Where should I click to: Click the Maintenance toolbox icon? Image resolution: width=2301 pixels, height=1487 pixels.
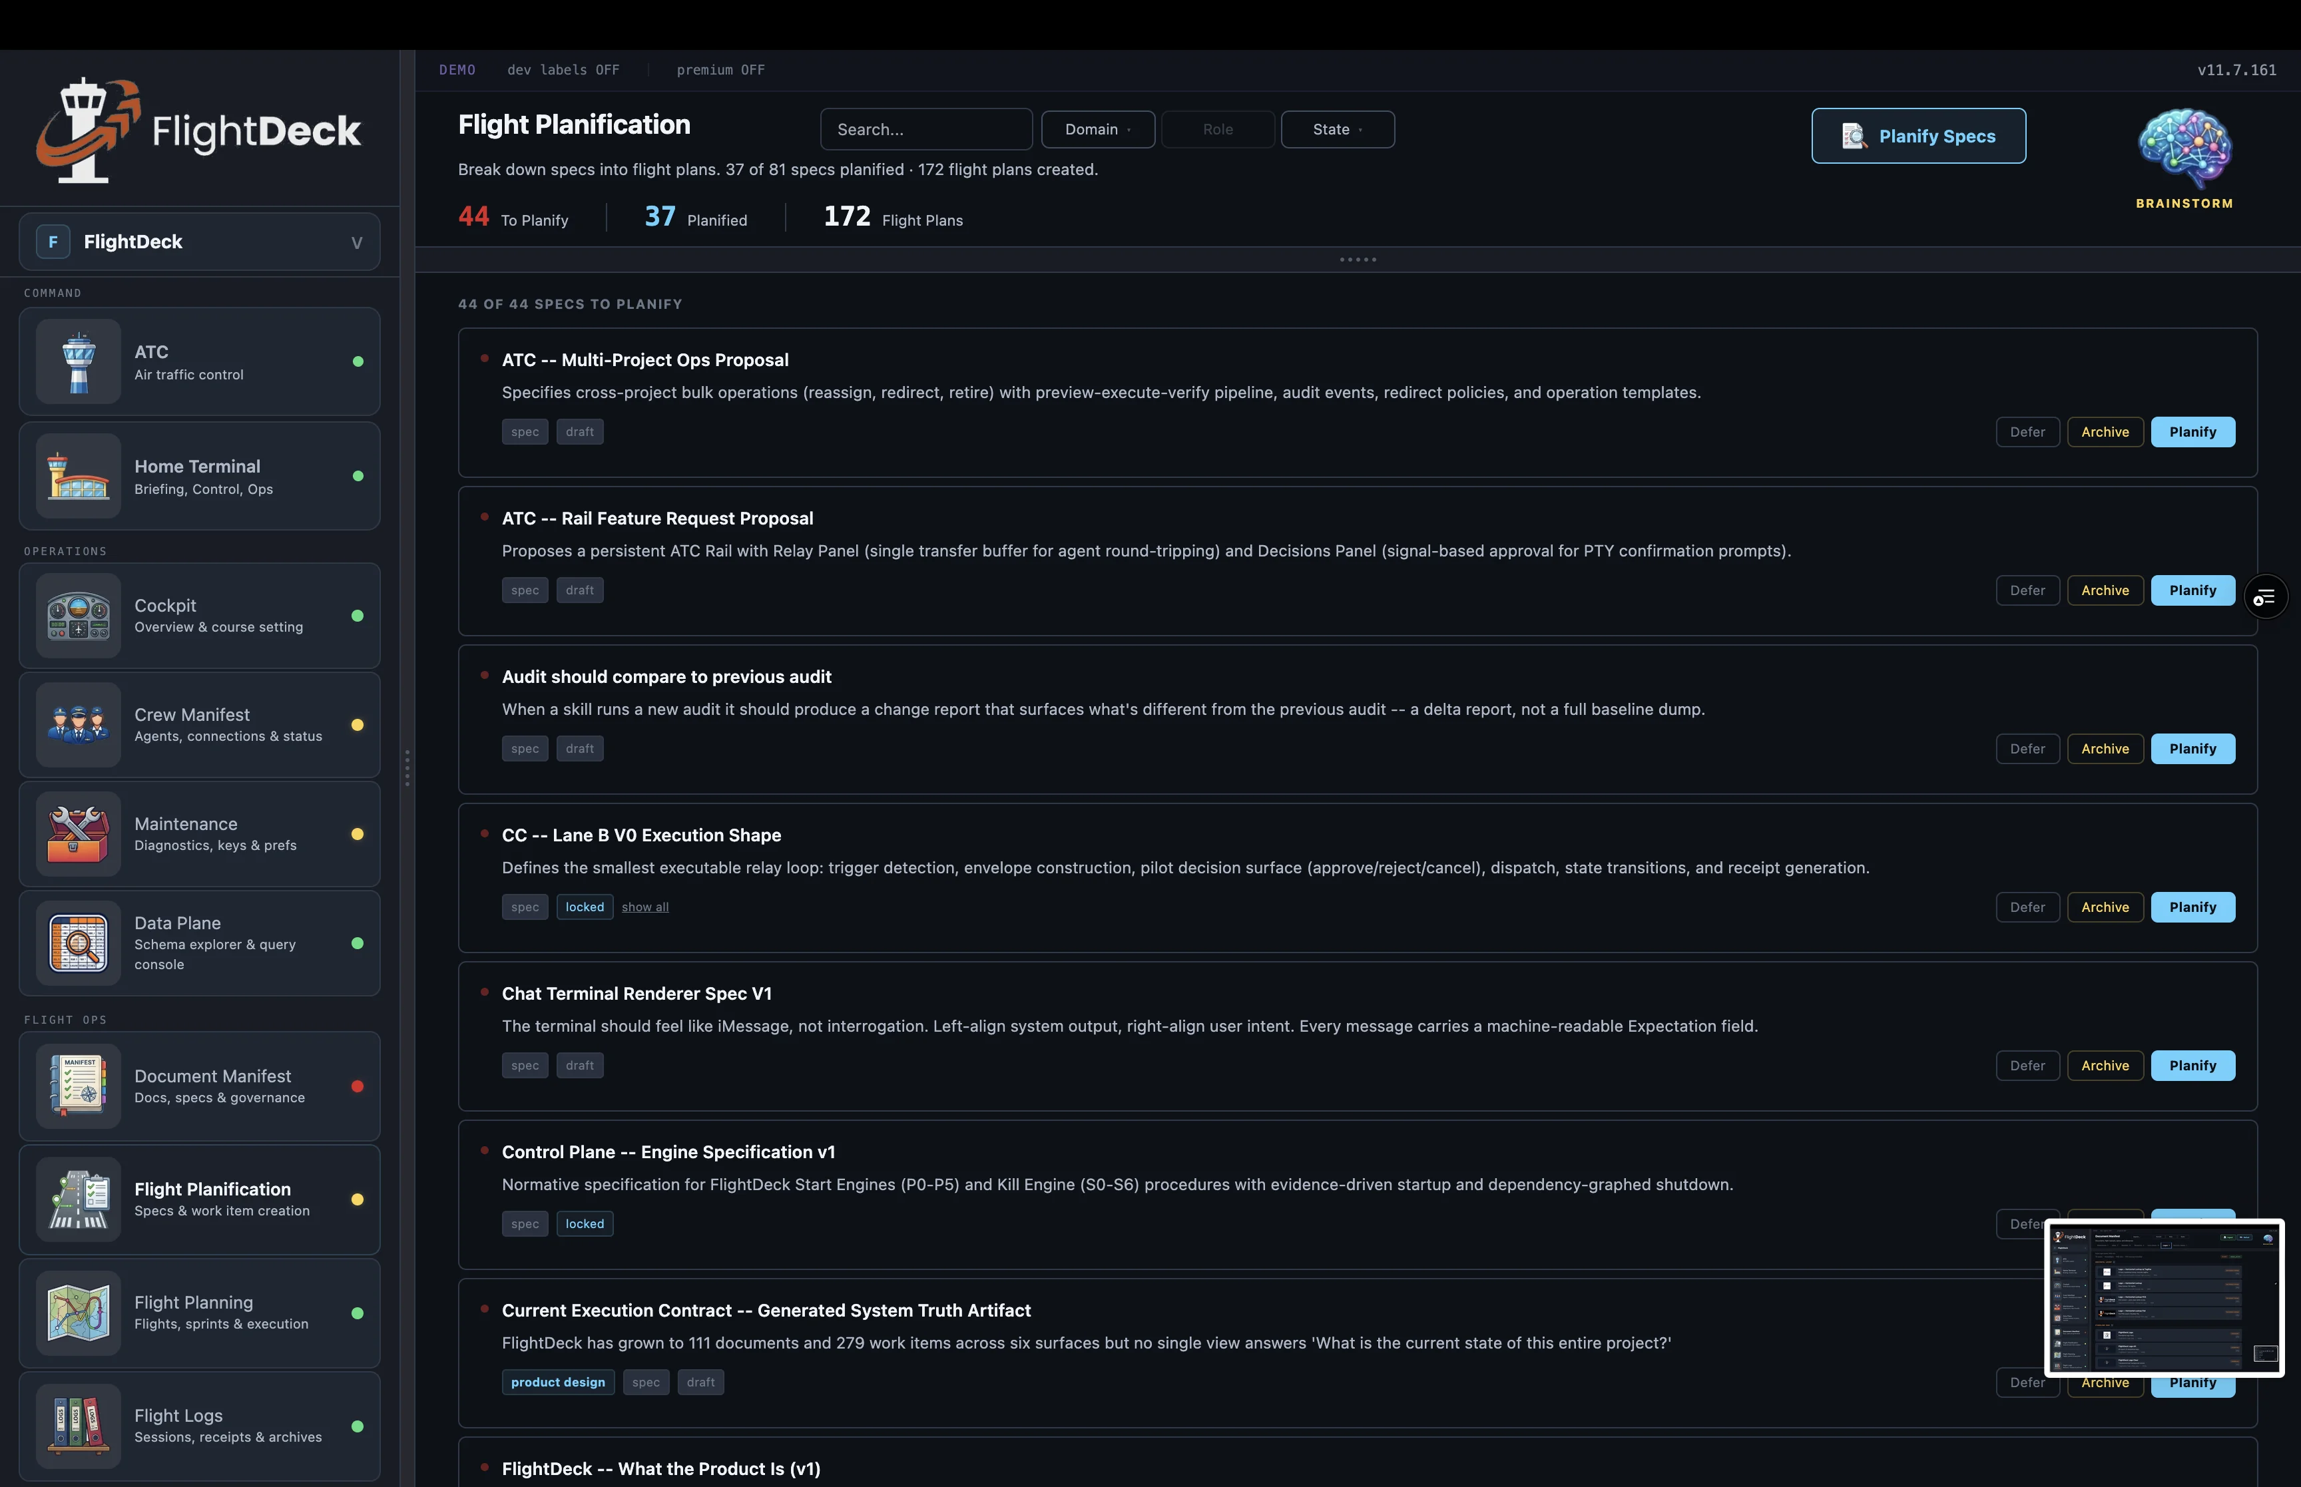[78, 834]
